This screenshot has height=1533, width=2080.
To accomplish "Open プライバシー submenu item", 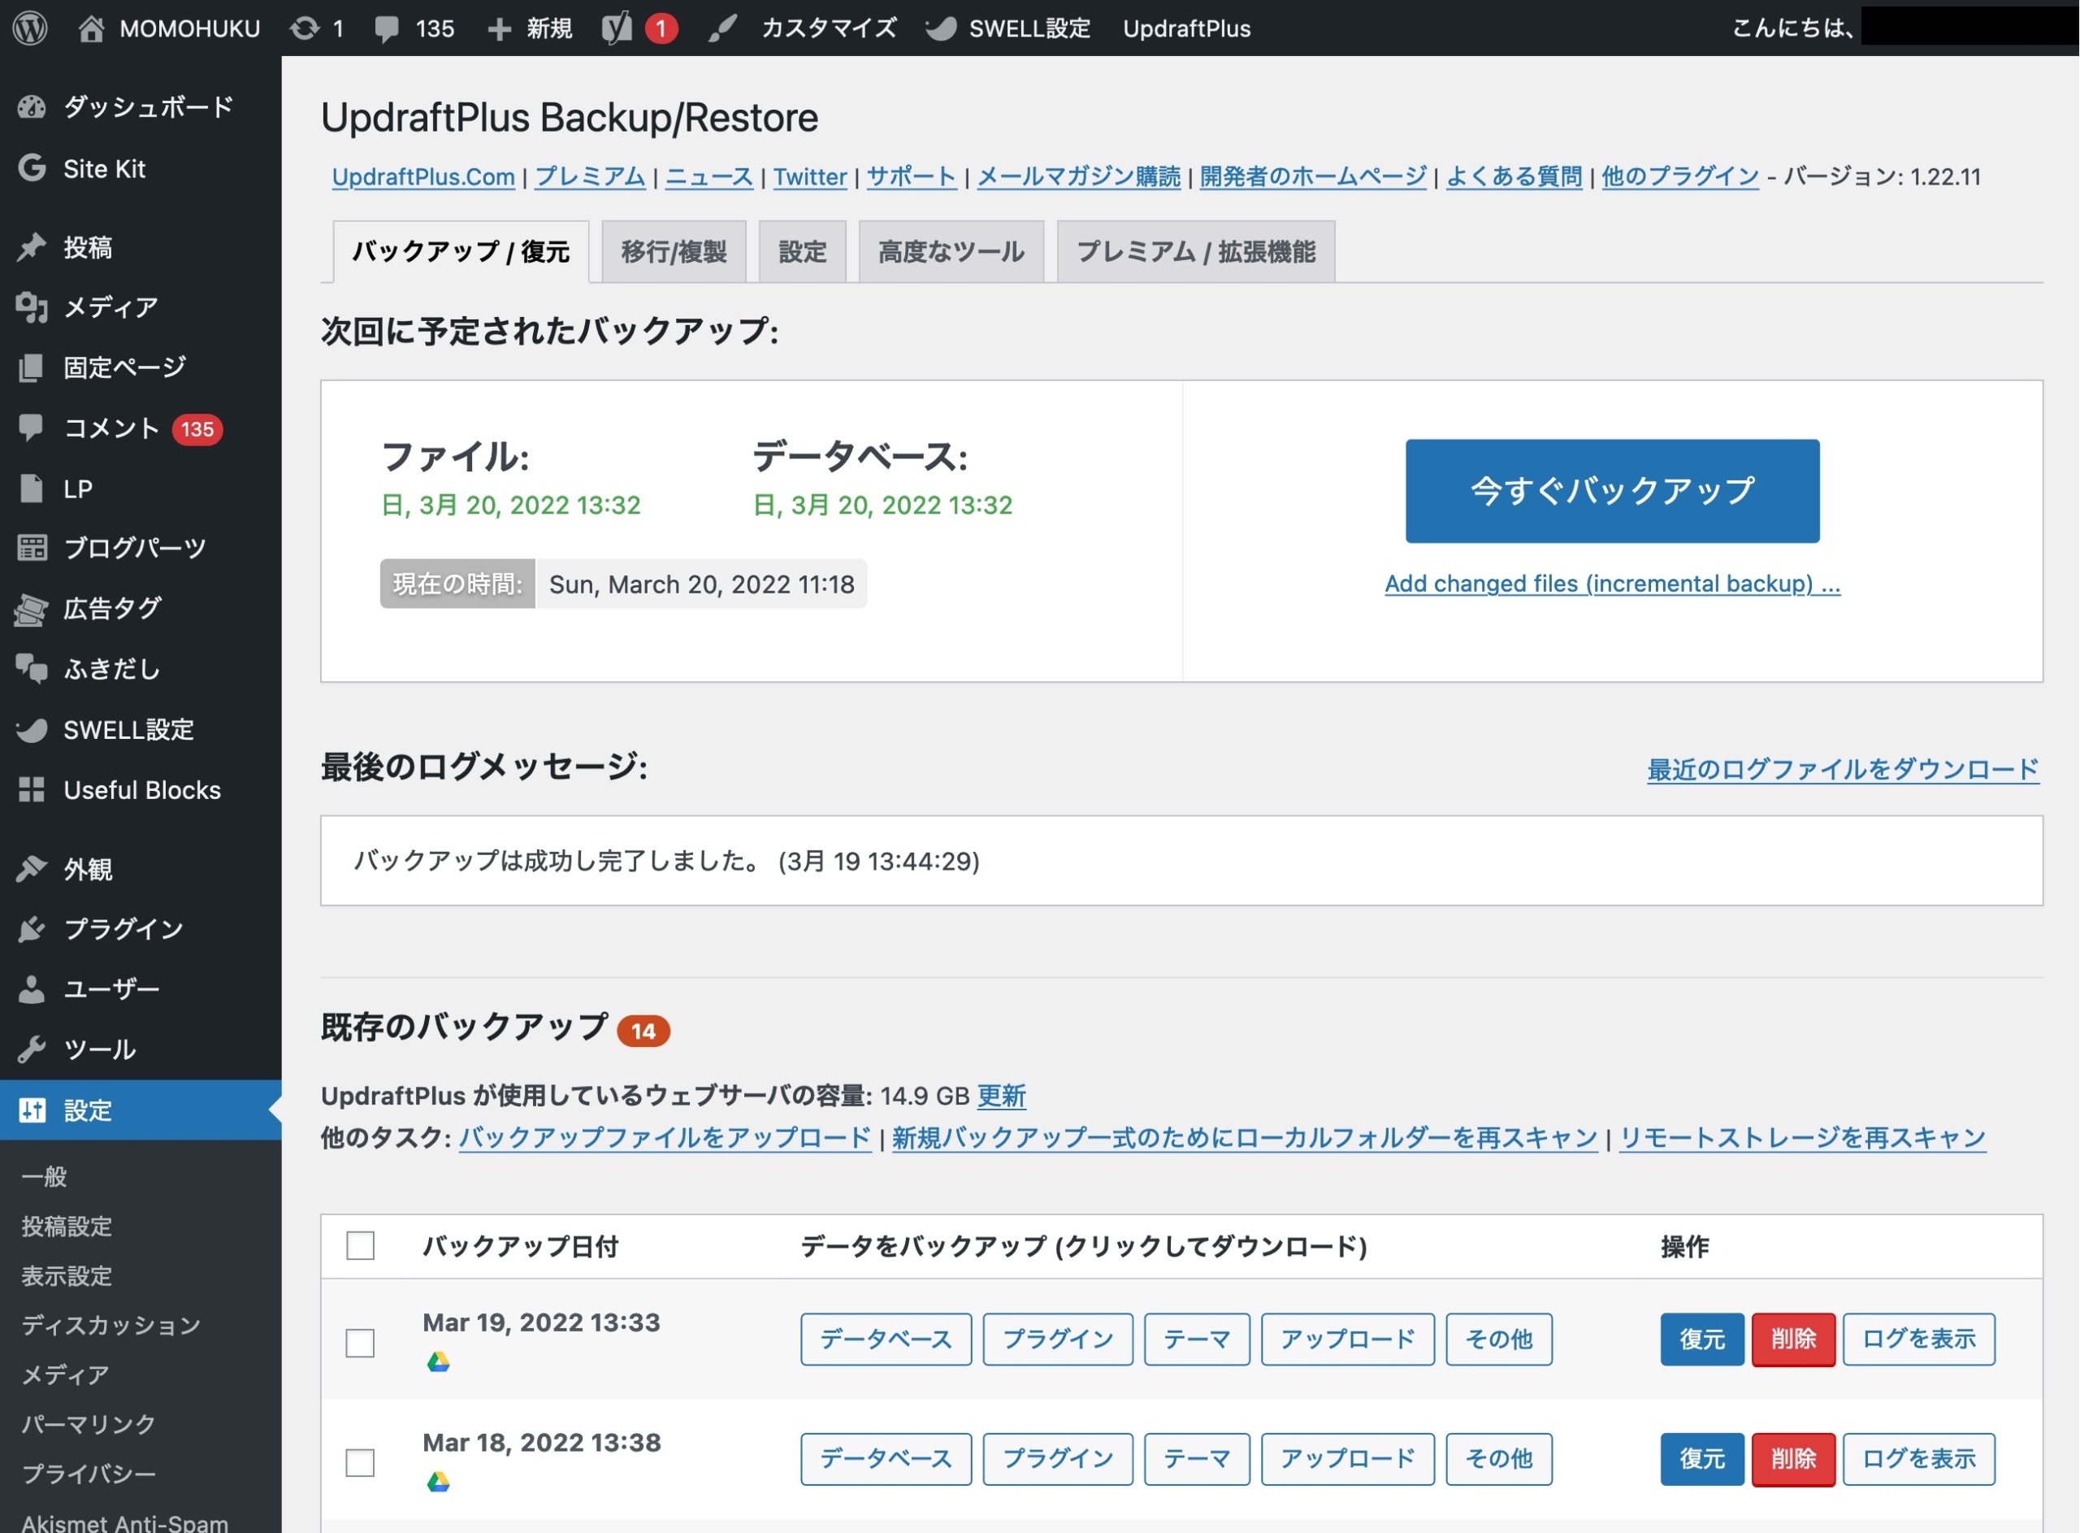I will pyautogui.click(x=89, y=1474).
